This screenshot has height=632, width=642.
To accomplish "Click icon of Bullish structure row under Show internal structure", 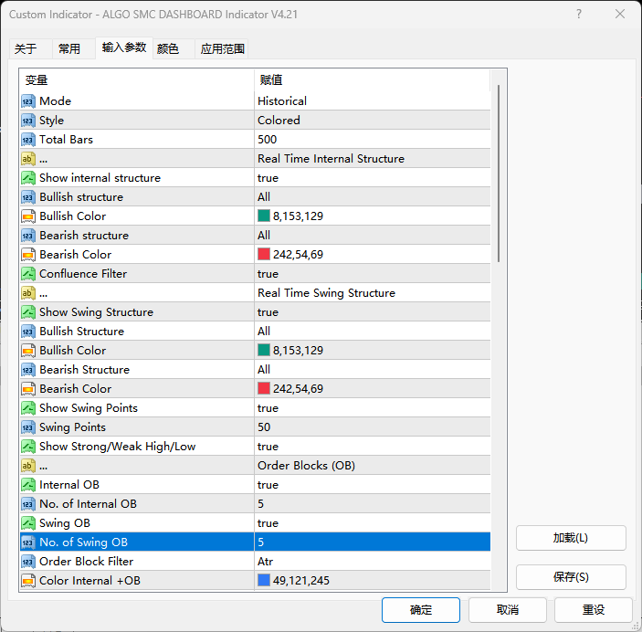I will pyautogui.click(x=27, y=197).
